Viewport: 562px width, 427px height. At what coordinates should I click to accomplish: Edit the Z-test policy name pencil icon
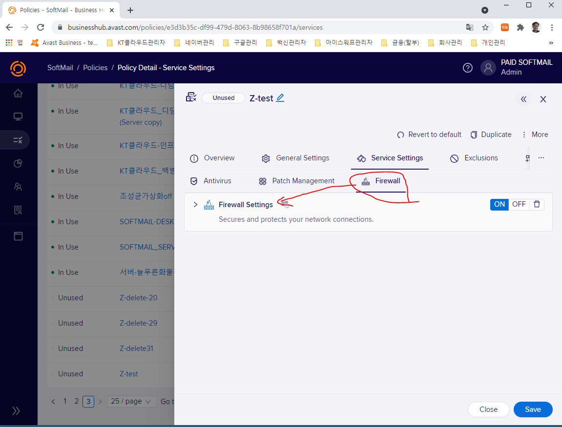coord(280,97)
